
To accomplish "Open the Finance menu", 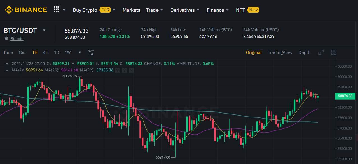I will pyautogui.click(x=215, y=10).
